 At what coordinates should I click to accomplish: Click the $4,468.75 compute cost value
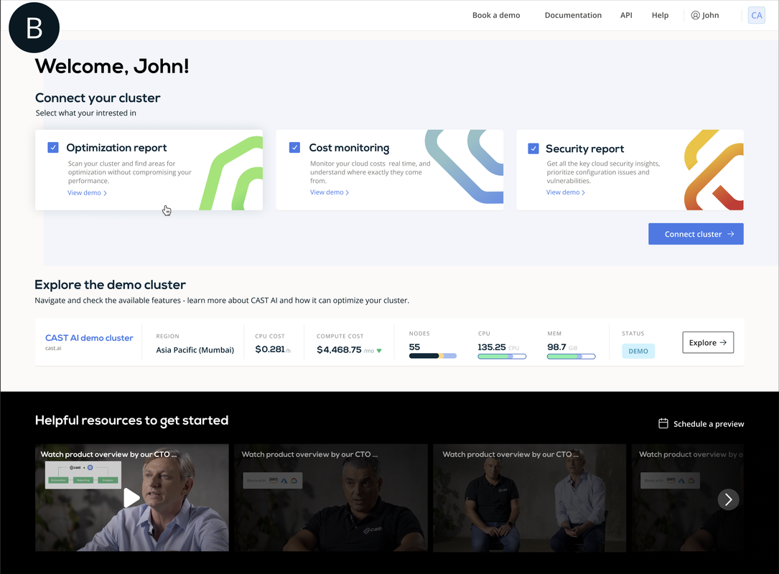pos(339,349)
